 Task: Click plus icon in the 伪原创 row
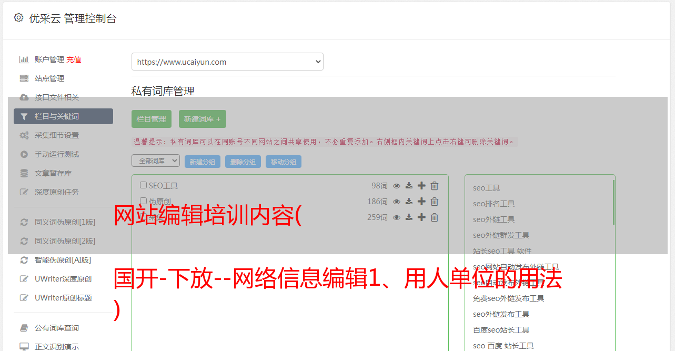click(x=421, y=202)
